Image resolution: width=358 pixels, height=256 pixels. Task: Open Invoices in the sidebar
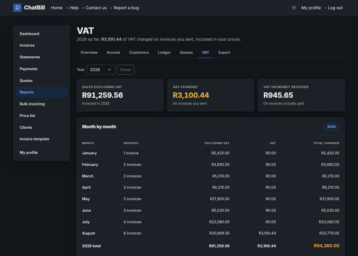[x=41, y=45]
